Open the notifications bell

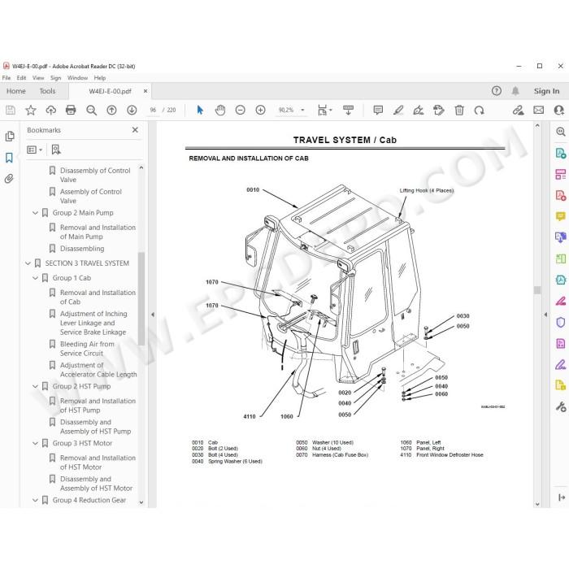[x=515, y=91]
